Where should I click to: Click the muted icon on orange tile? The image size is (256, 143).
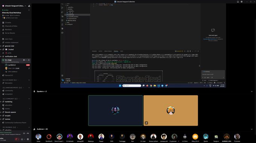tap(146, 123)
